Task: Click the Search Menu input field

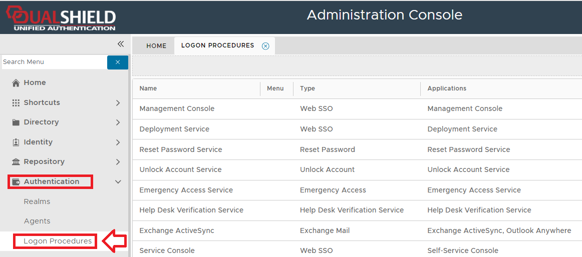Action: click(x=54, y=62)
